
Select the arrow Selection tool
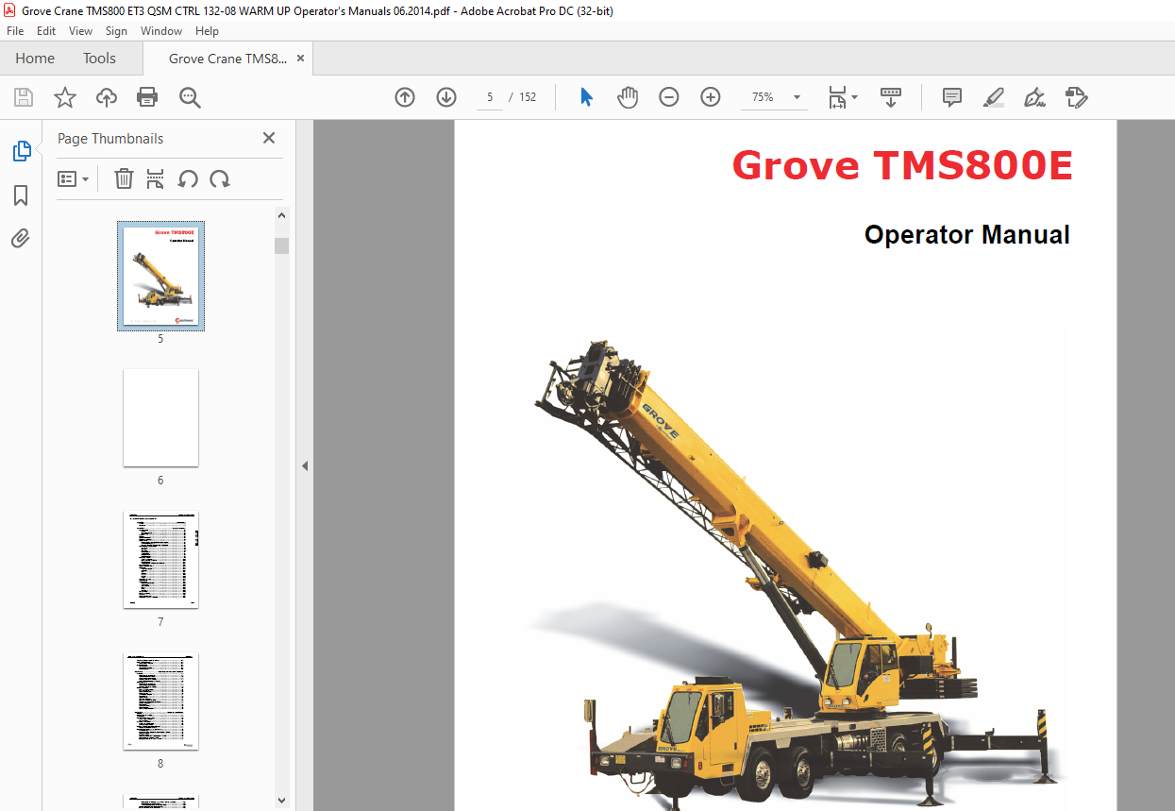[x=586, y=97]
